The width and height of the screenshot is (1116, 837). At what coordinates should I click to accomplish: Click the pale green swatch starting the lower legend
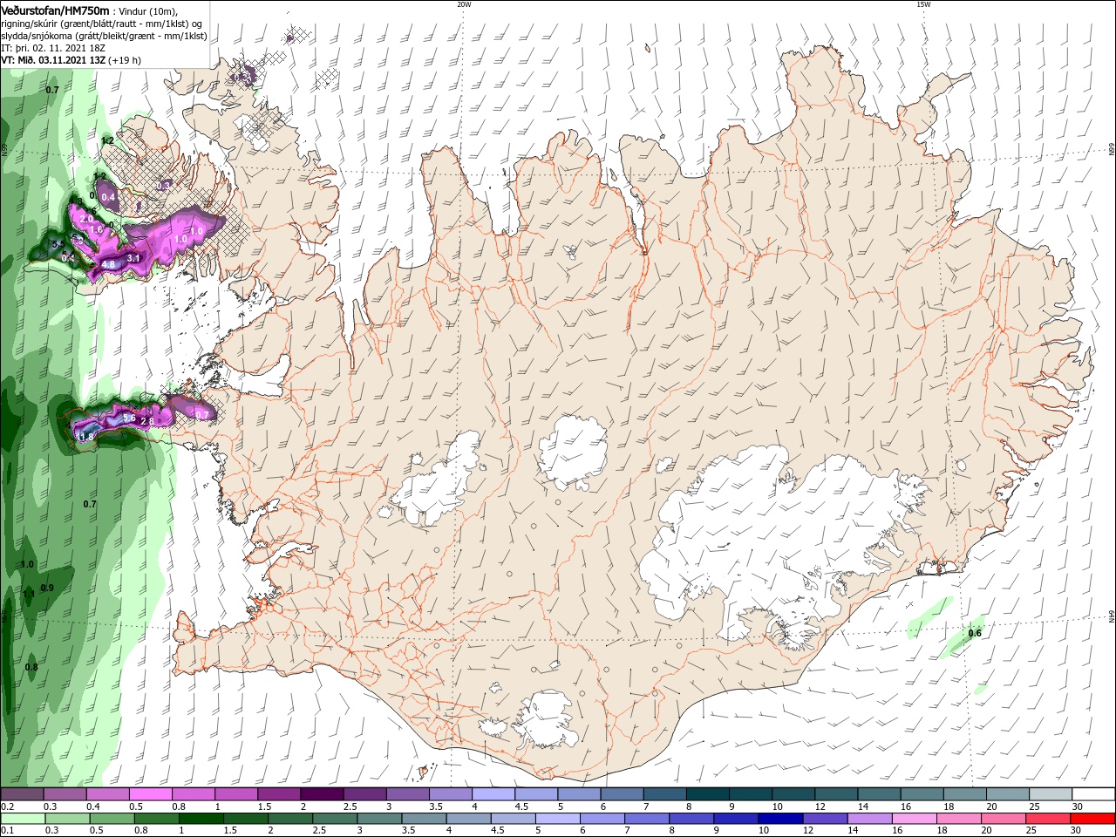coord(22,818)
